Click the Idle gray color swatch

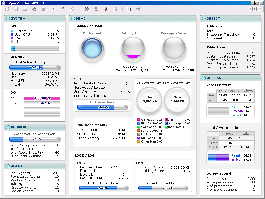click(x=12, y=42)
